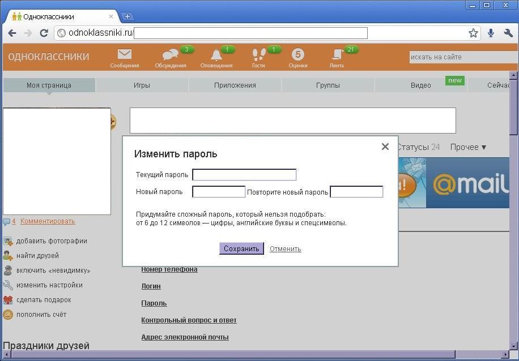Screen dimensions: 519x361
Task: Click the @mail banner image
Action: [453, 183]
